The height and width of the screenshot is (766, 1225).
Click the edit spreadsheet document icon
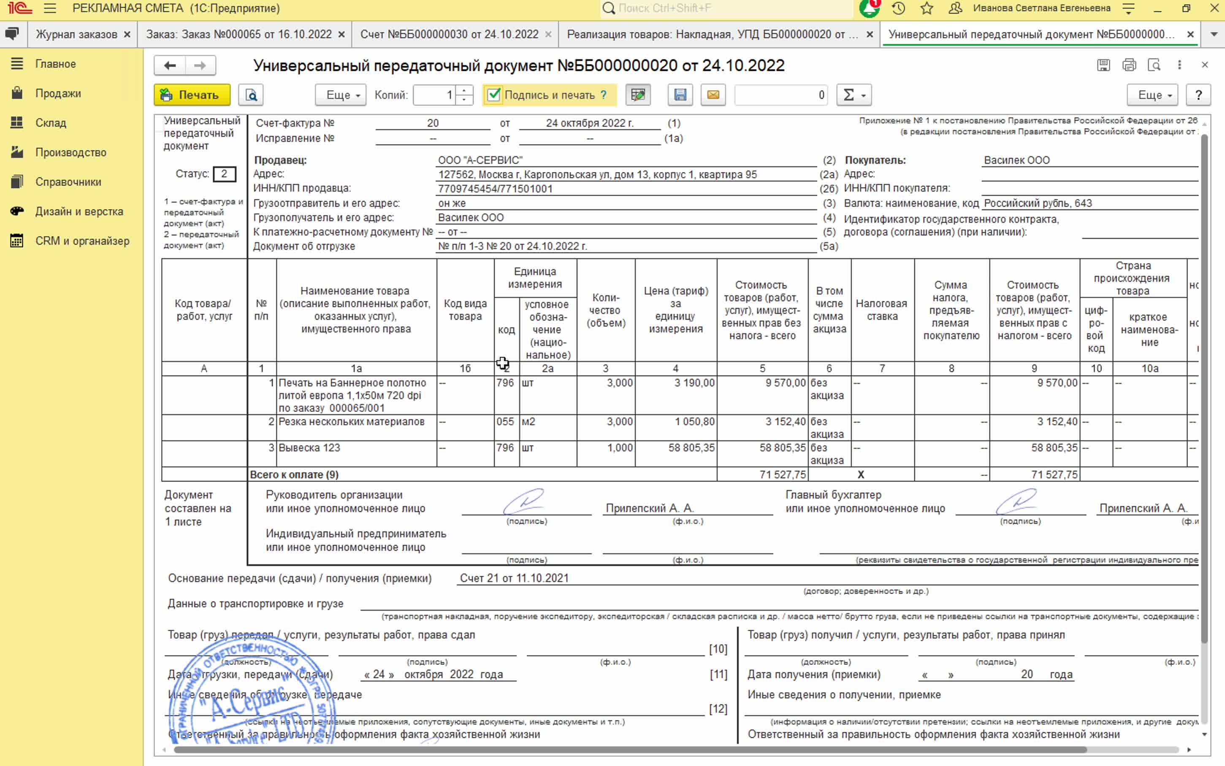coord(638,95)
